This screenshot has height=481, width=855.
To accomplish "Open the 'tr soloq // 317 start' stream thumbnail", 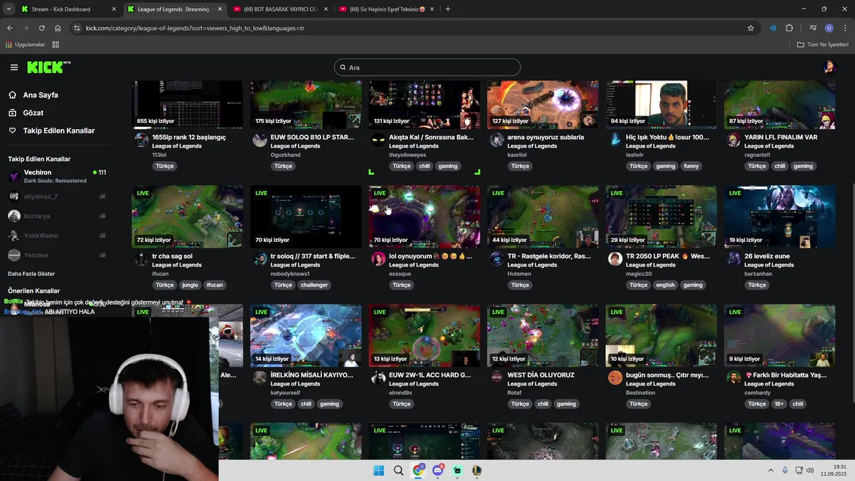I will click(306, 216).
